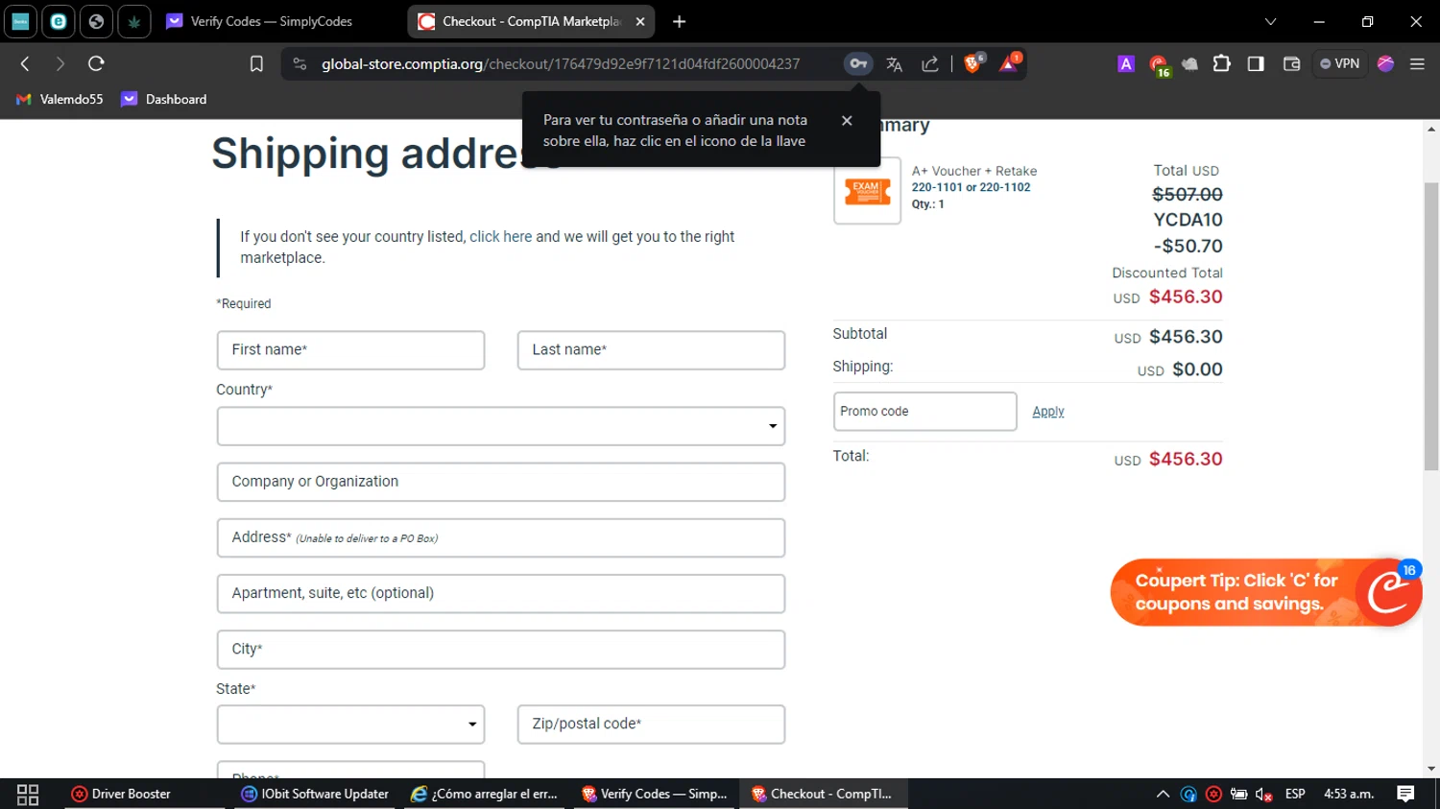
Task: Open Valemdo55 Gmail bookmark
Action: (60, 99)
